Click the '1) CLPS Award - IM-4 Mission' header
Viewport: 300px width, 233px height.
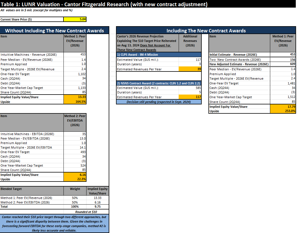[159, 55]
